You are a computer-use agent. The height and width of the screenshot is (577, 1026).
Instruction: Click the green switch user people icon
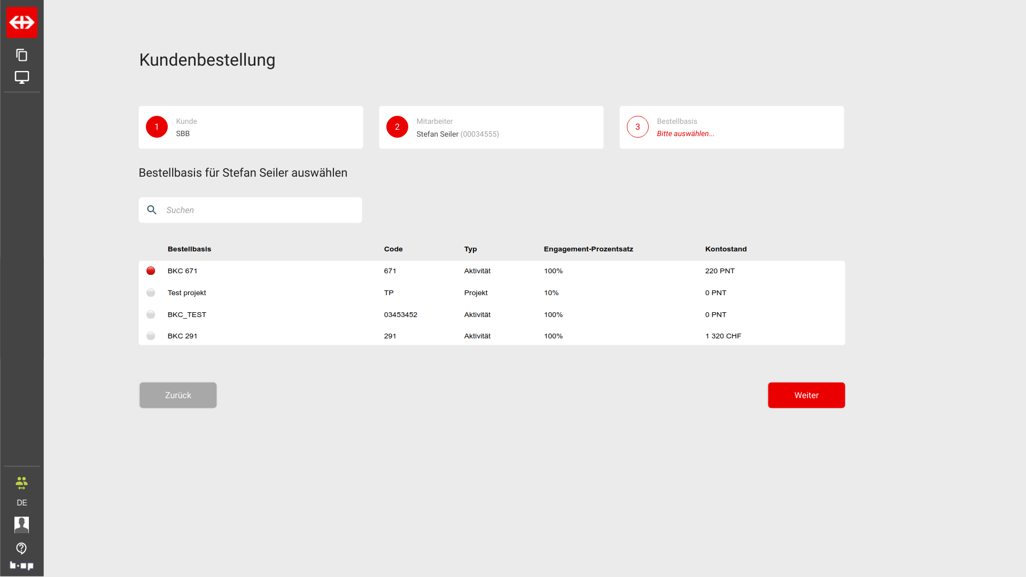[21, 483]
